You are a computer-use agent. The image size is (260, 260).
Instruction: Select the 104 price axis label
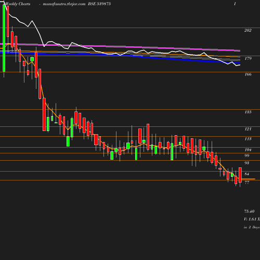pos(248,150)
